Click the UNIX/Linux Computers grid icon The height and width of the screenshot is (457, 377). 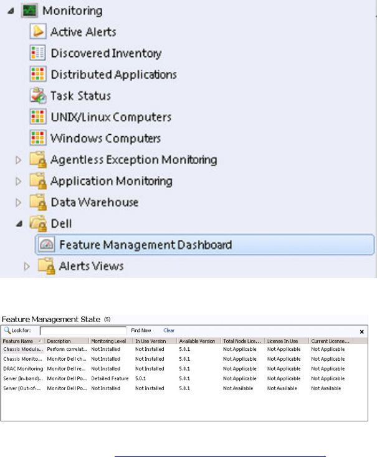pyautogui.click(x=38, y=117)
